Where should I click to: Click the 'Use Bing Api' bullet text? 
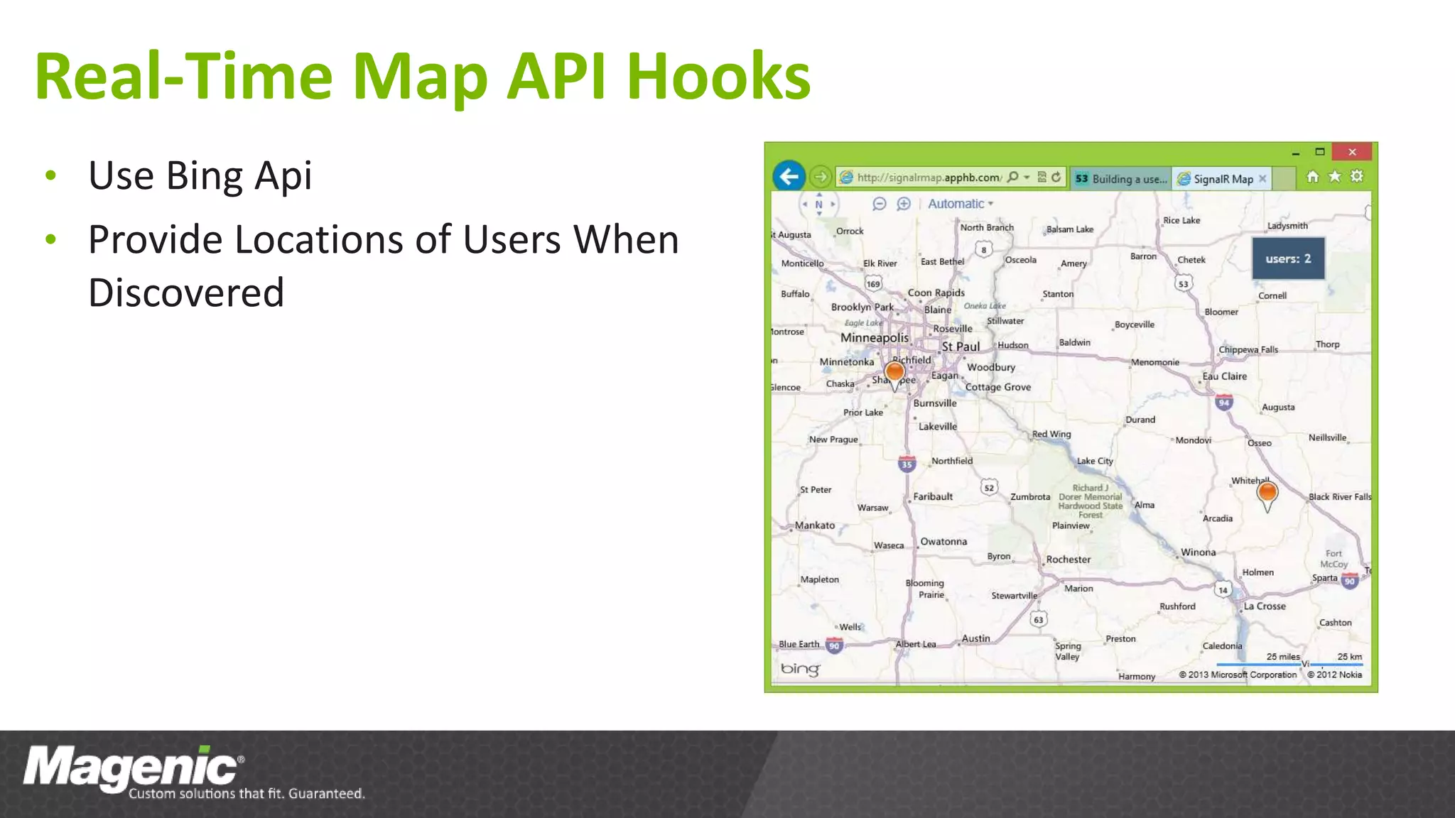pos(200,176)
